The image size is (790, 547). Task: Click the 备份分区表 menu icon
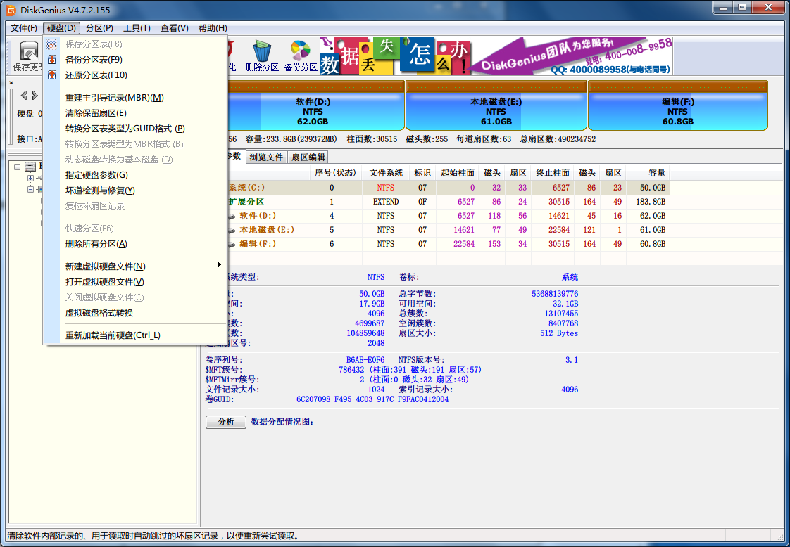(52, 60)
